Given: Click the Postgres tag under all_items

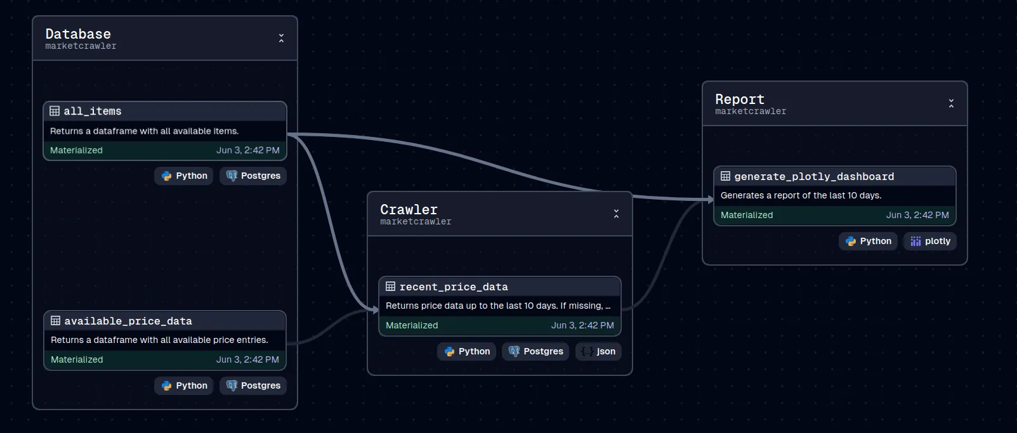Looking at the screenshot, I should pyautogui.click(x=253, y=176).
